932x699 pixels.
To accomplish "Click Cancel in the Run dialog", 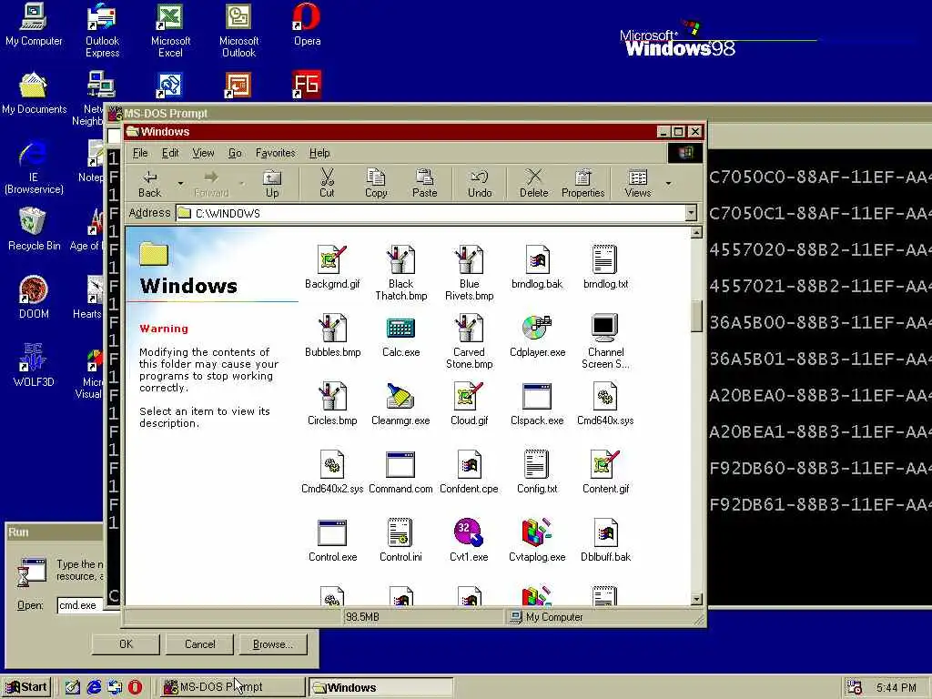I will 199,644.
